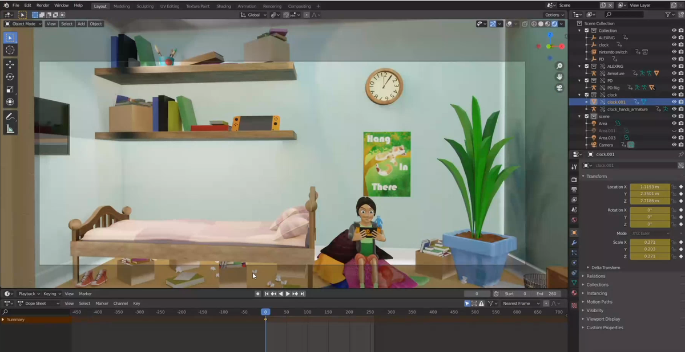Open the View Layer properties tab
Image resolution: width=685 pixels, height=352 pixels.
(x=574, y=200)
